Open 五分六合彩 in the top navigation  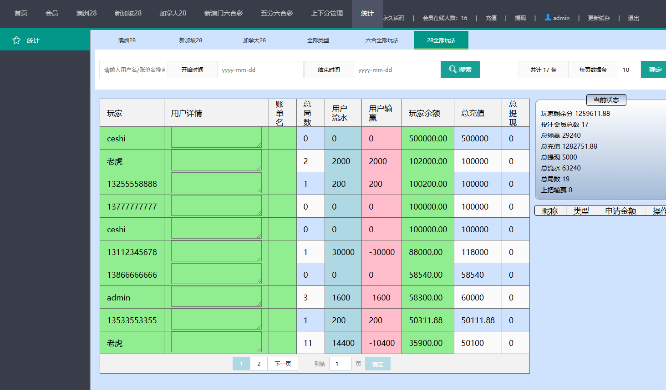277,13
